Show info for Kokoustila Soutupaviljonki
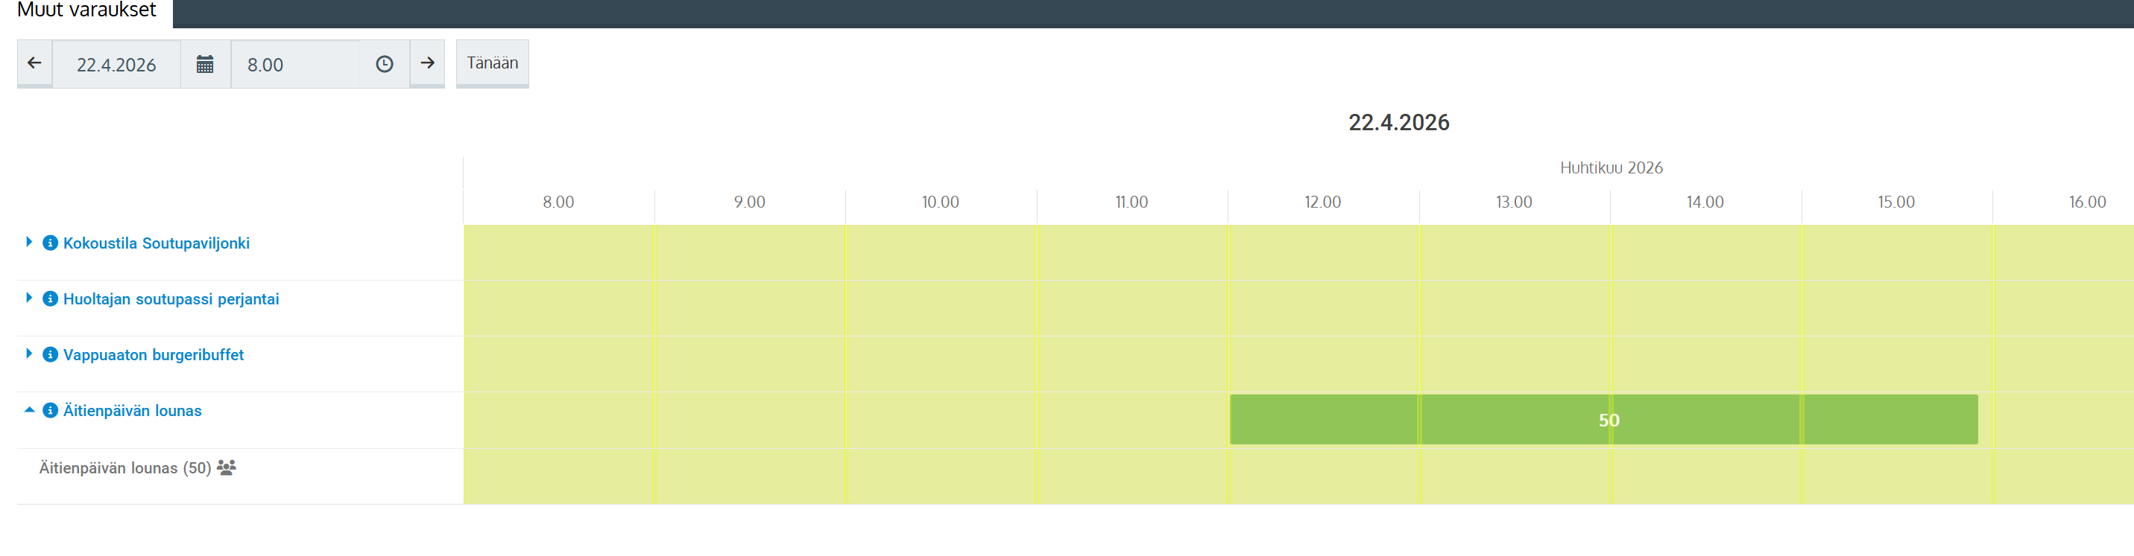The height and width of the screenshot is (556, 2134). [51, 243]
